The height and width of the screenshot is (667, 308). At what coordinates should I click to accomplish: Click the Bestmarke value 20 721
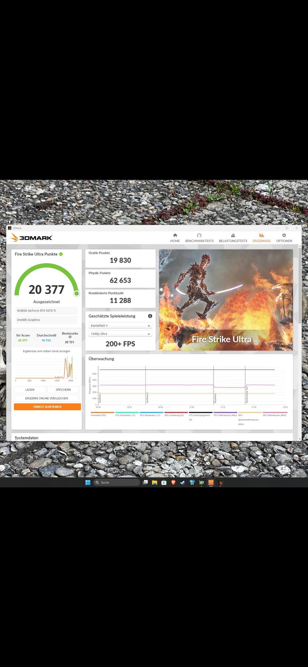point(70,342)
